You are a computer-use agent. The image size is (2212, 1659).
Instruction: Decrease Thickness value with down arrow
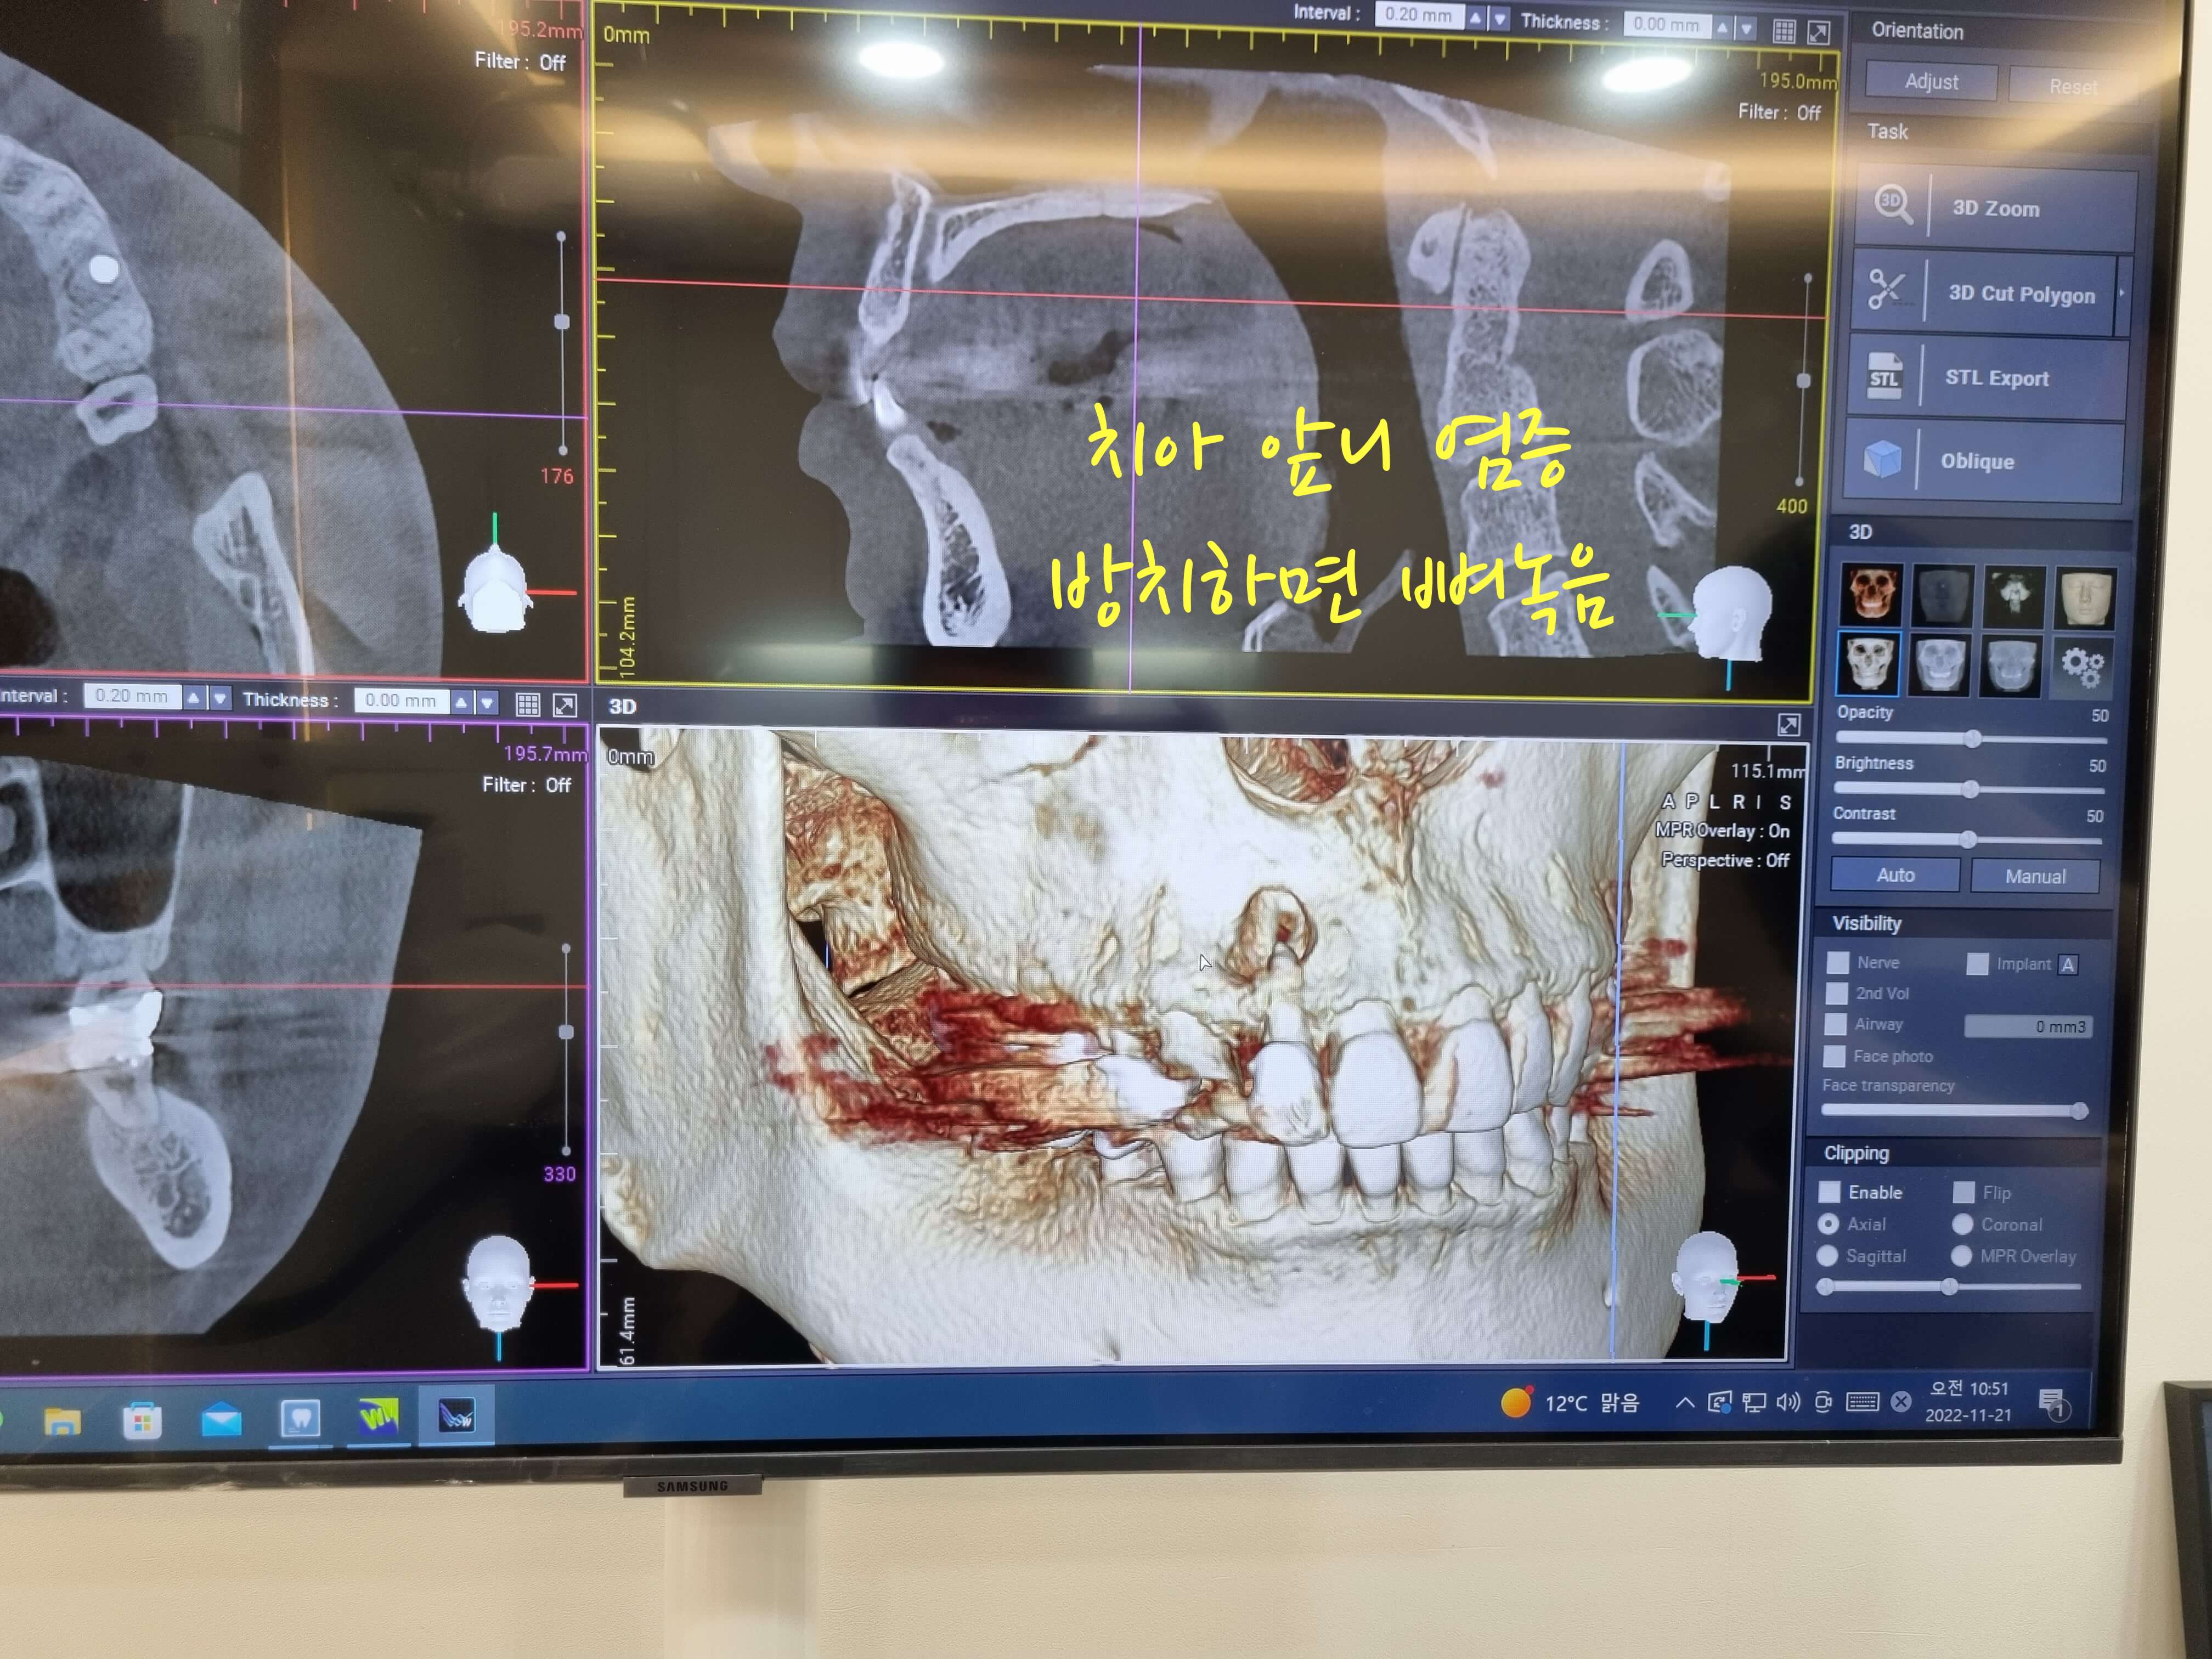(x=1746, y=29)
